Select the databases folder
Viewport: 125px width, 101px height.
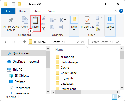coord(65,84)
